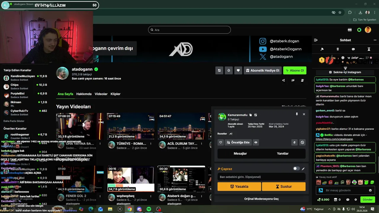Switch to the Yanıtlar tab
The width and height of the screenshot is (379, 213).
[x=283, y=154]
